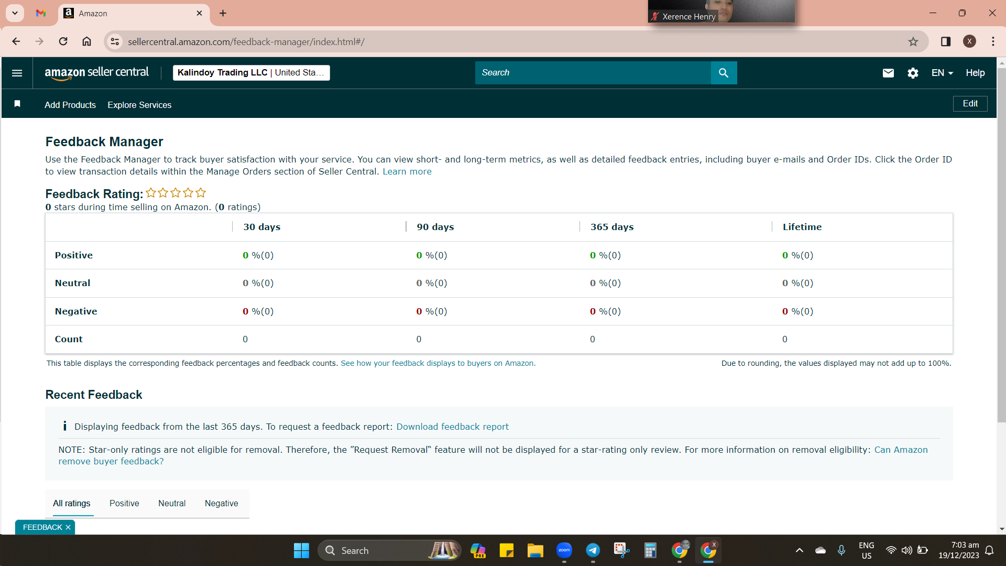The height and width of the screenshot is (566, 1006).
Task: Open Chrome three-dot menu
Action: [x=993, y=41]
